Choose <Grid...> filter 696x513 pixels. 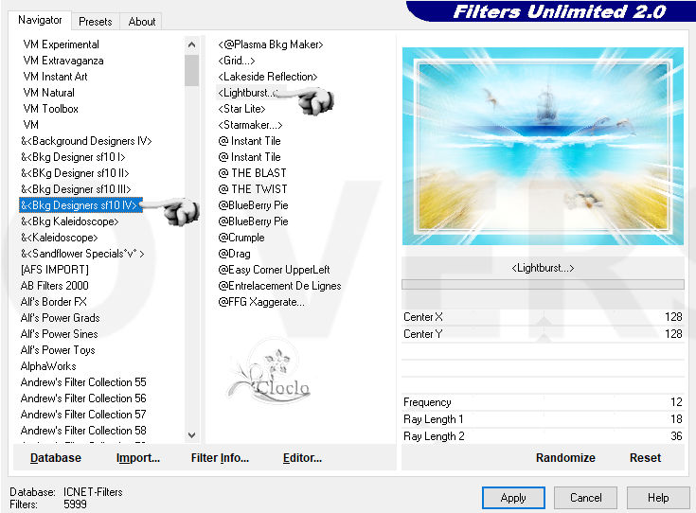pyautogui.click(x=236, y=61)
